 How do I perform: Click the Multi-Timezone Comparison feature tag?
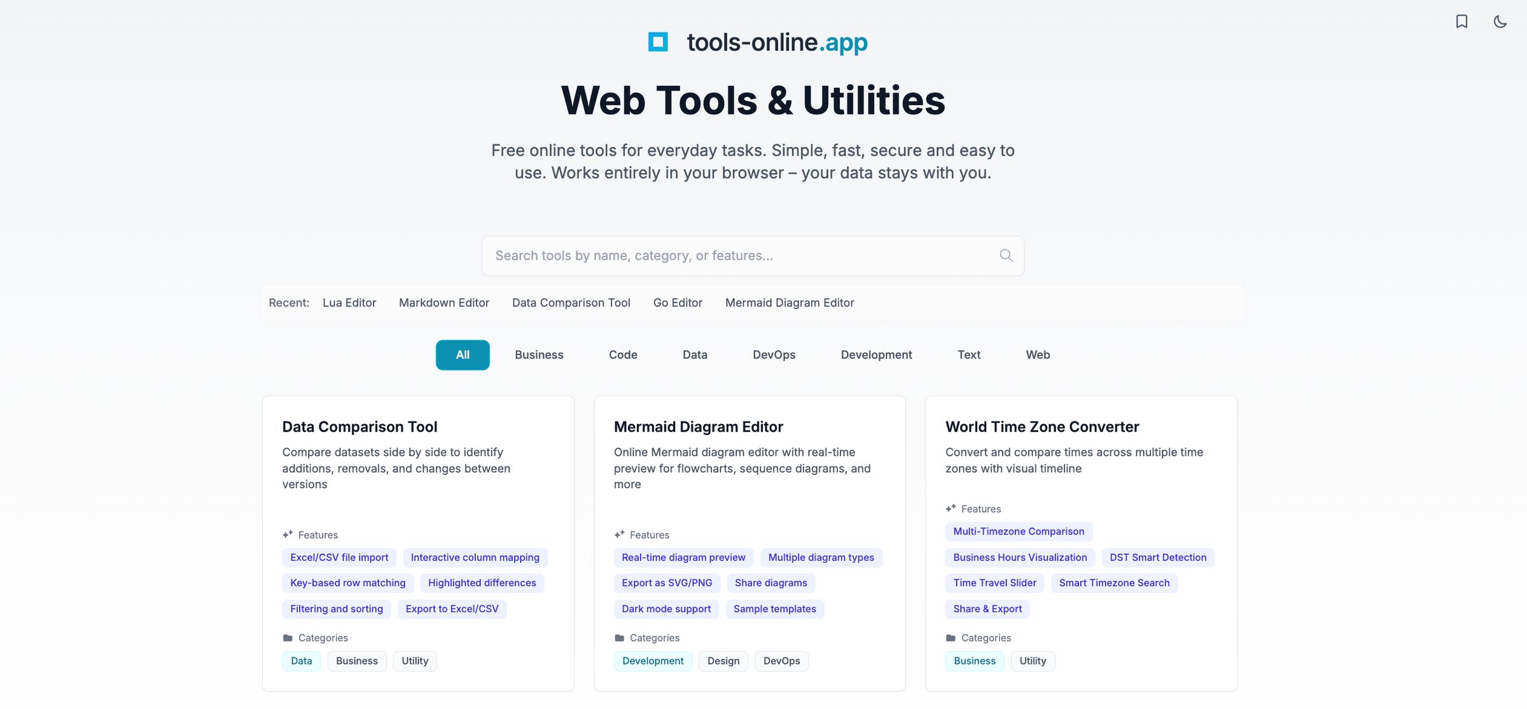[1018, 532]
